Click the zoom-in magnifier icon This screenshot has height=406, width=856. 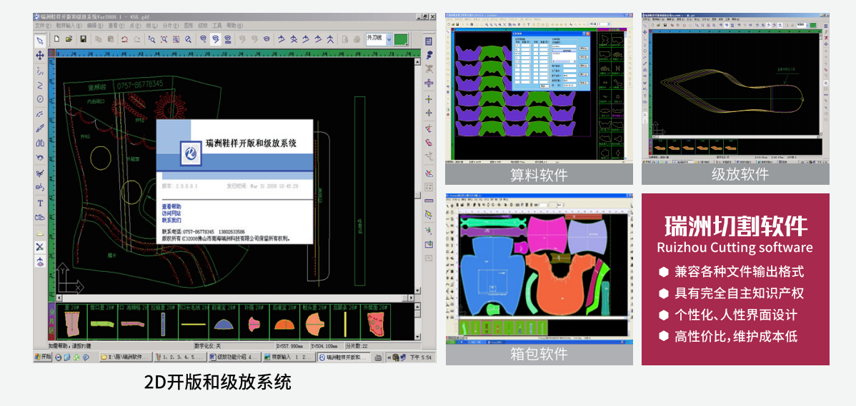click(x=151, y=39)
